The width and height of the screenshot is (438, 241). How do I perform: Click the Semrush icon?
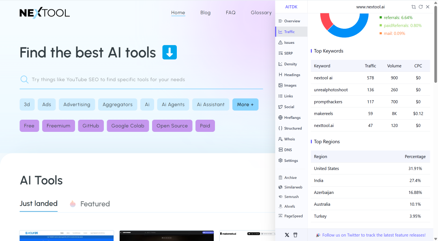pyautogui.click(x=281, y=197)
